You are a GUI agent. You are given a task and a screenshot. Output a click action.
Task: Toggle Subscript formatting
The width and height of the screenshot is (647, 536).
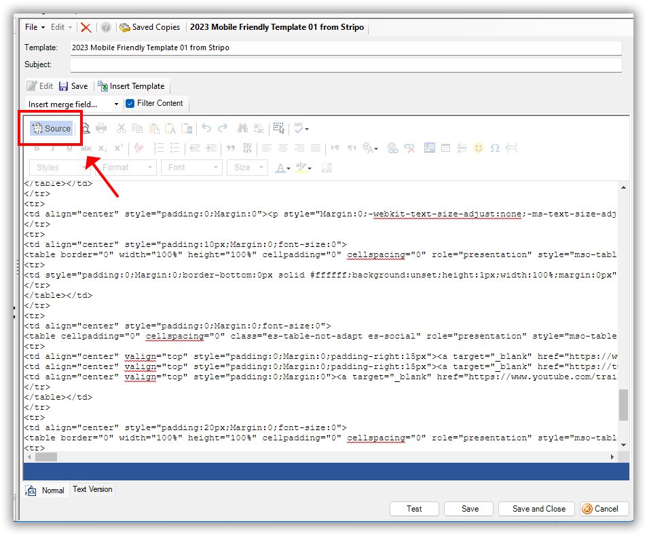103,148
